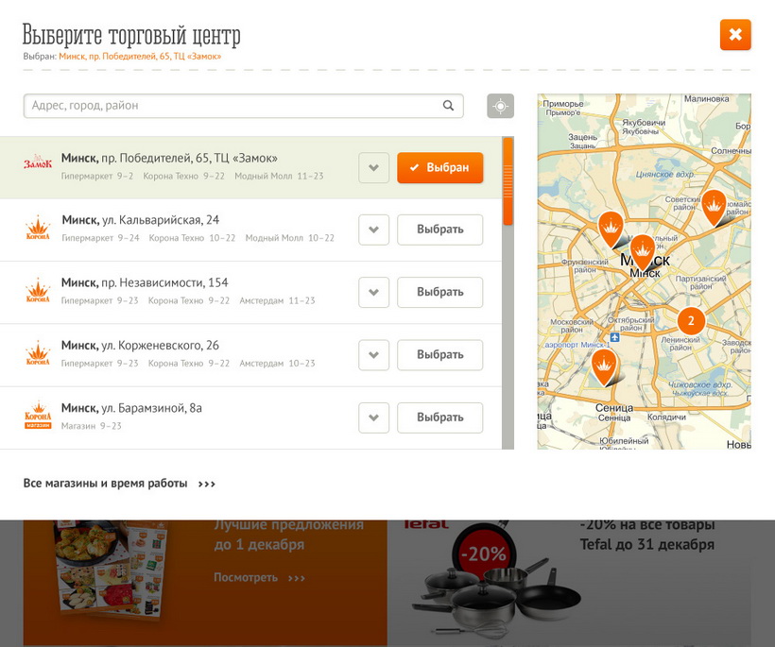Click Корона logo beside пр. Независимости, 154
Image resolution: width=775 pixels, height=647 pixels.
pyautogui.click(x=38, y=290)
